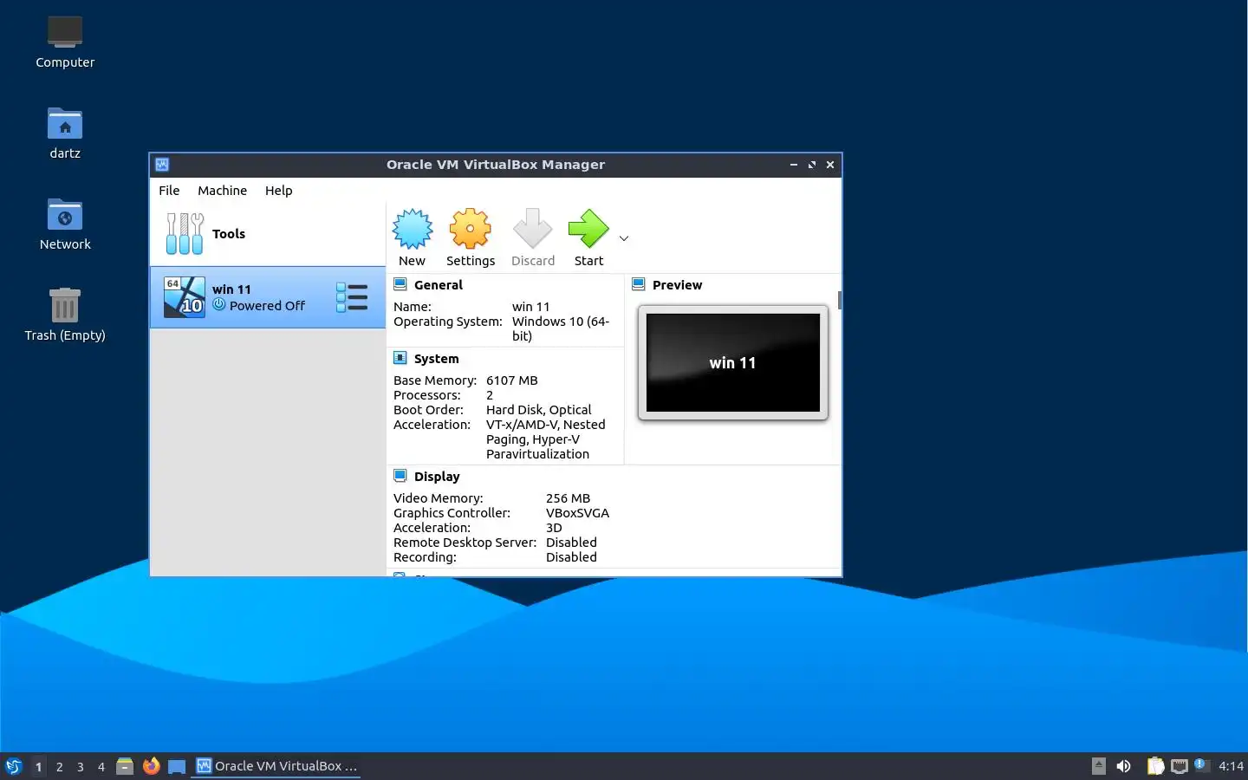Click the clipboard manager tray icon
1248x780 pixels.
tap(1155, 766)
